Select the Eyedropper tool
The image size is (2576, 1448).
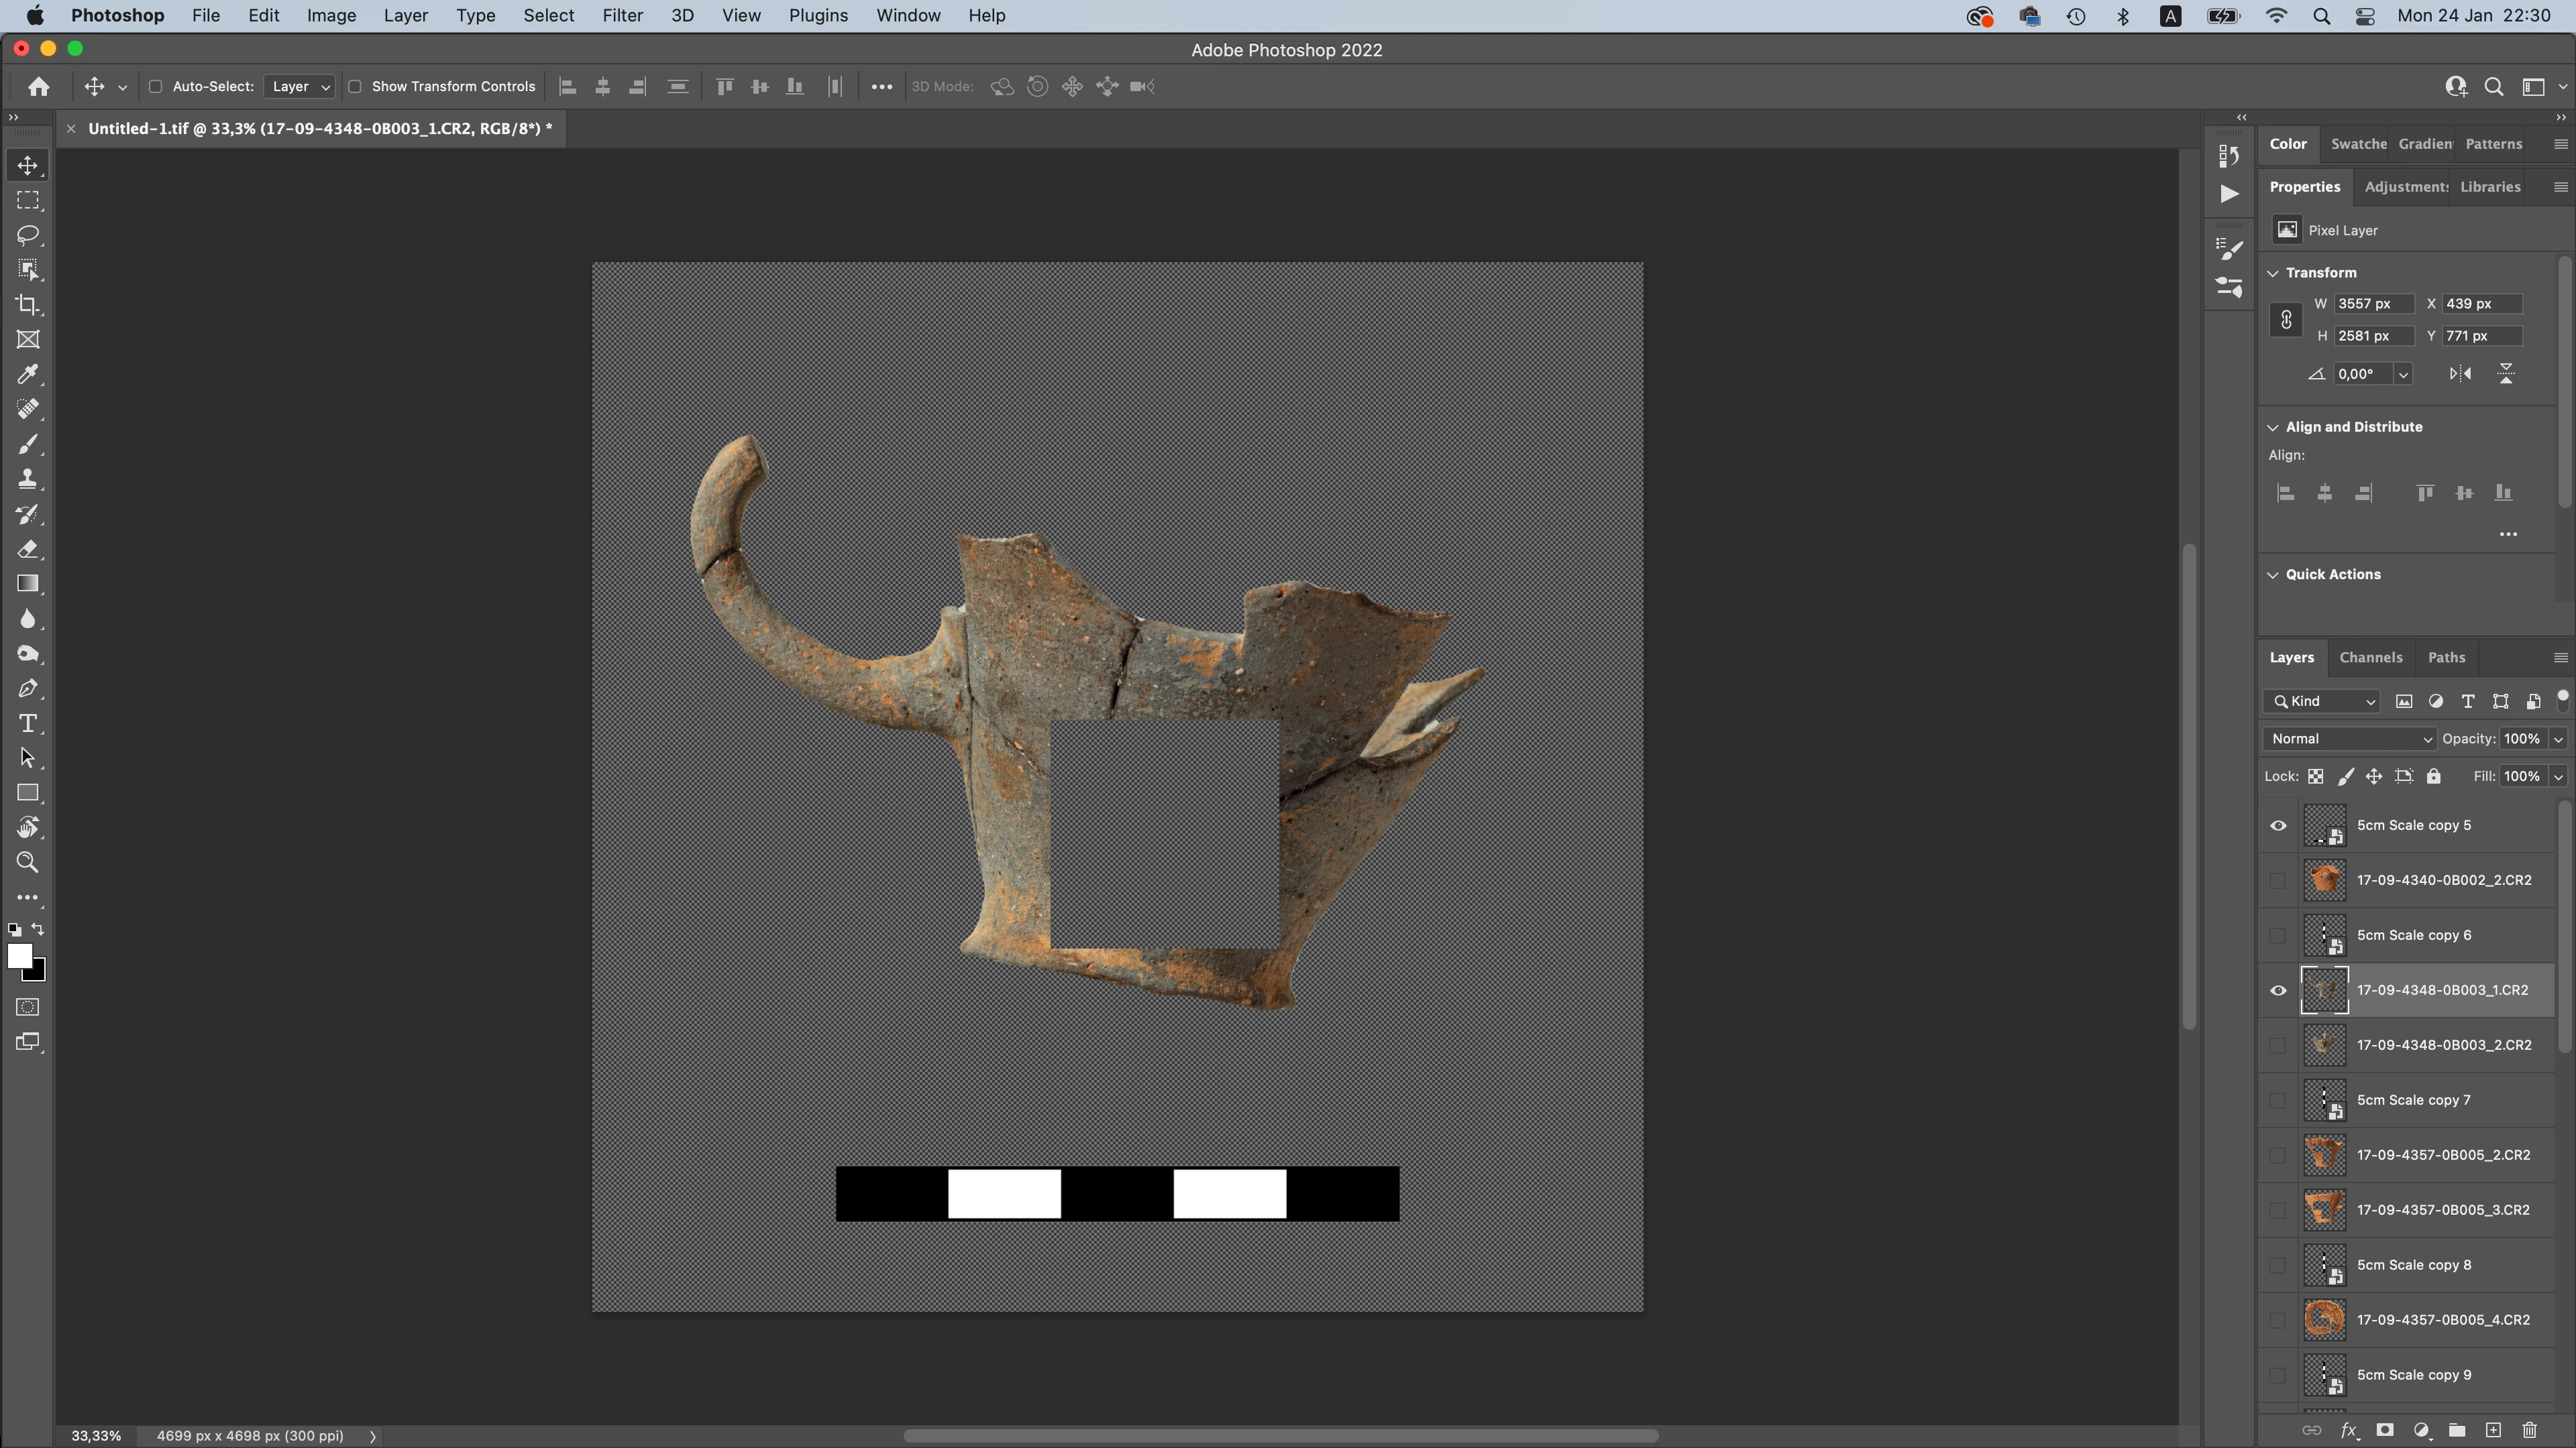[x=28, y=375]
